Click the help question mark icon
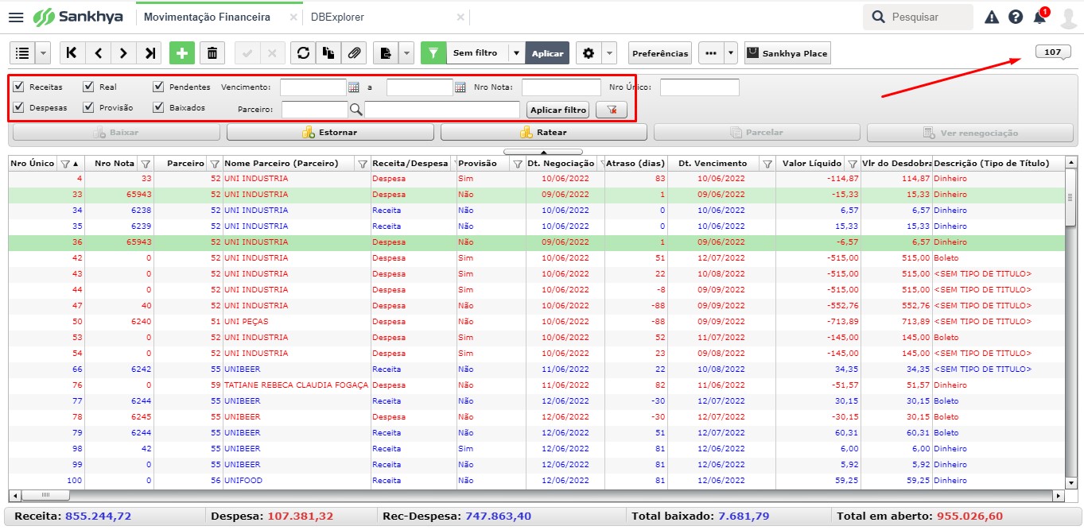Screen dimensions: 1084x530 tap(1016, 17)
